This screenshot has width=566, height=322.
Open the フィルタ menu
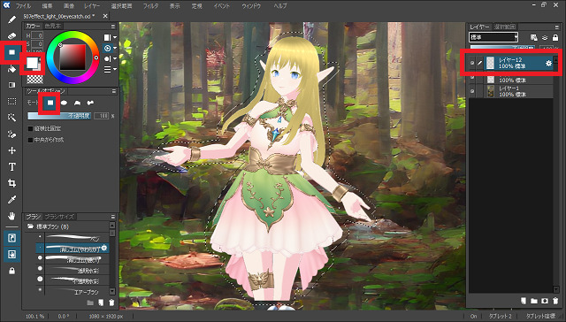click(x=150, y=6)
